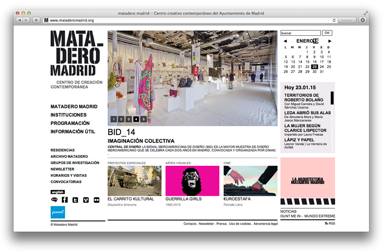Go to next month in calendar
The width and height of the screenshot is (384, 251).
330,41
